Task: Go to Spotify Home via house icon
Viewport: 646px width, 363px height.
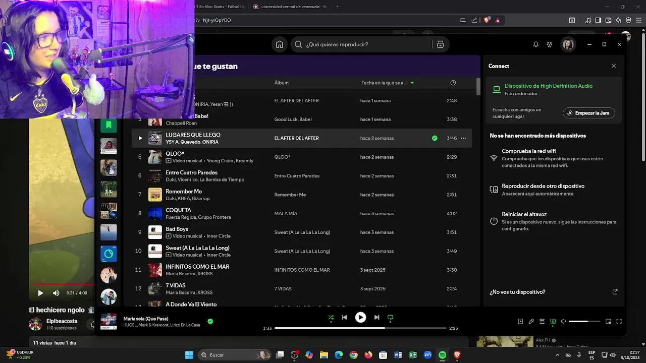Action: point(280,44)
